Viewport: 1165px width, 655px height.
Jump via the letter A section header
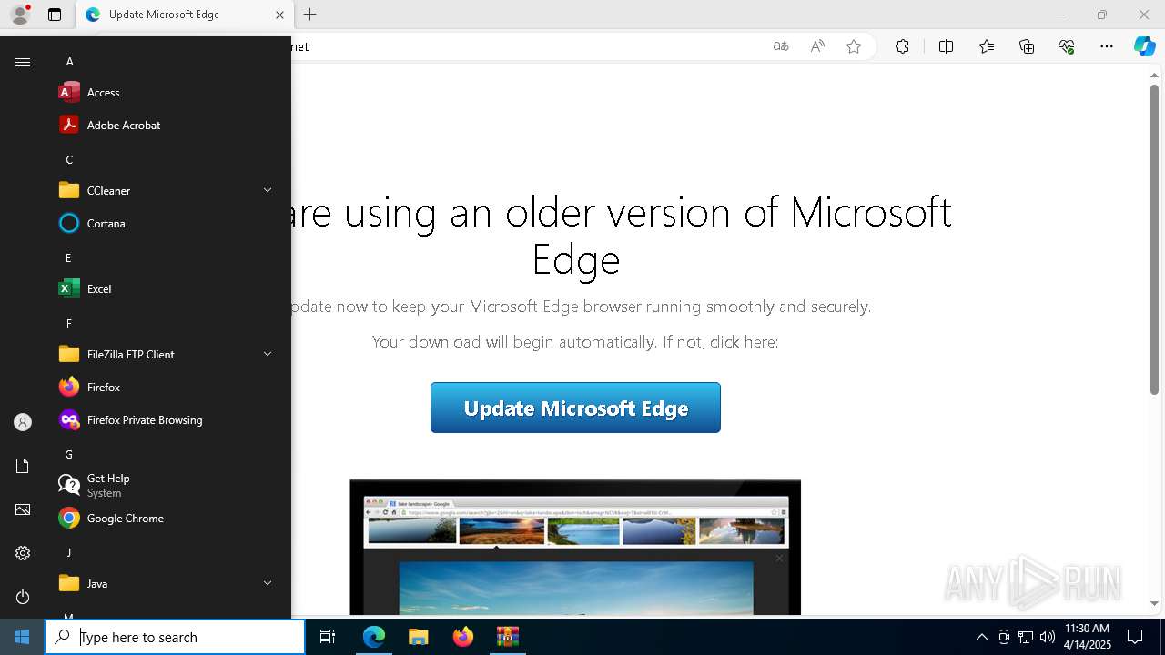click(69, 62)
